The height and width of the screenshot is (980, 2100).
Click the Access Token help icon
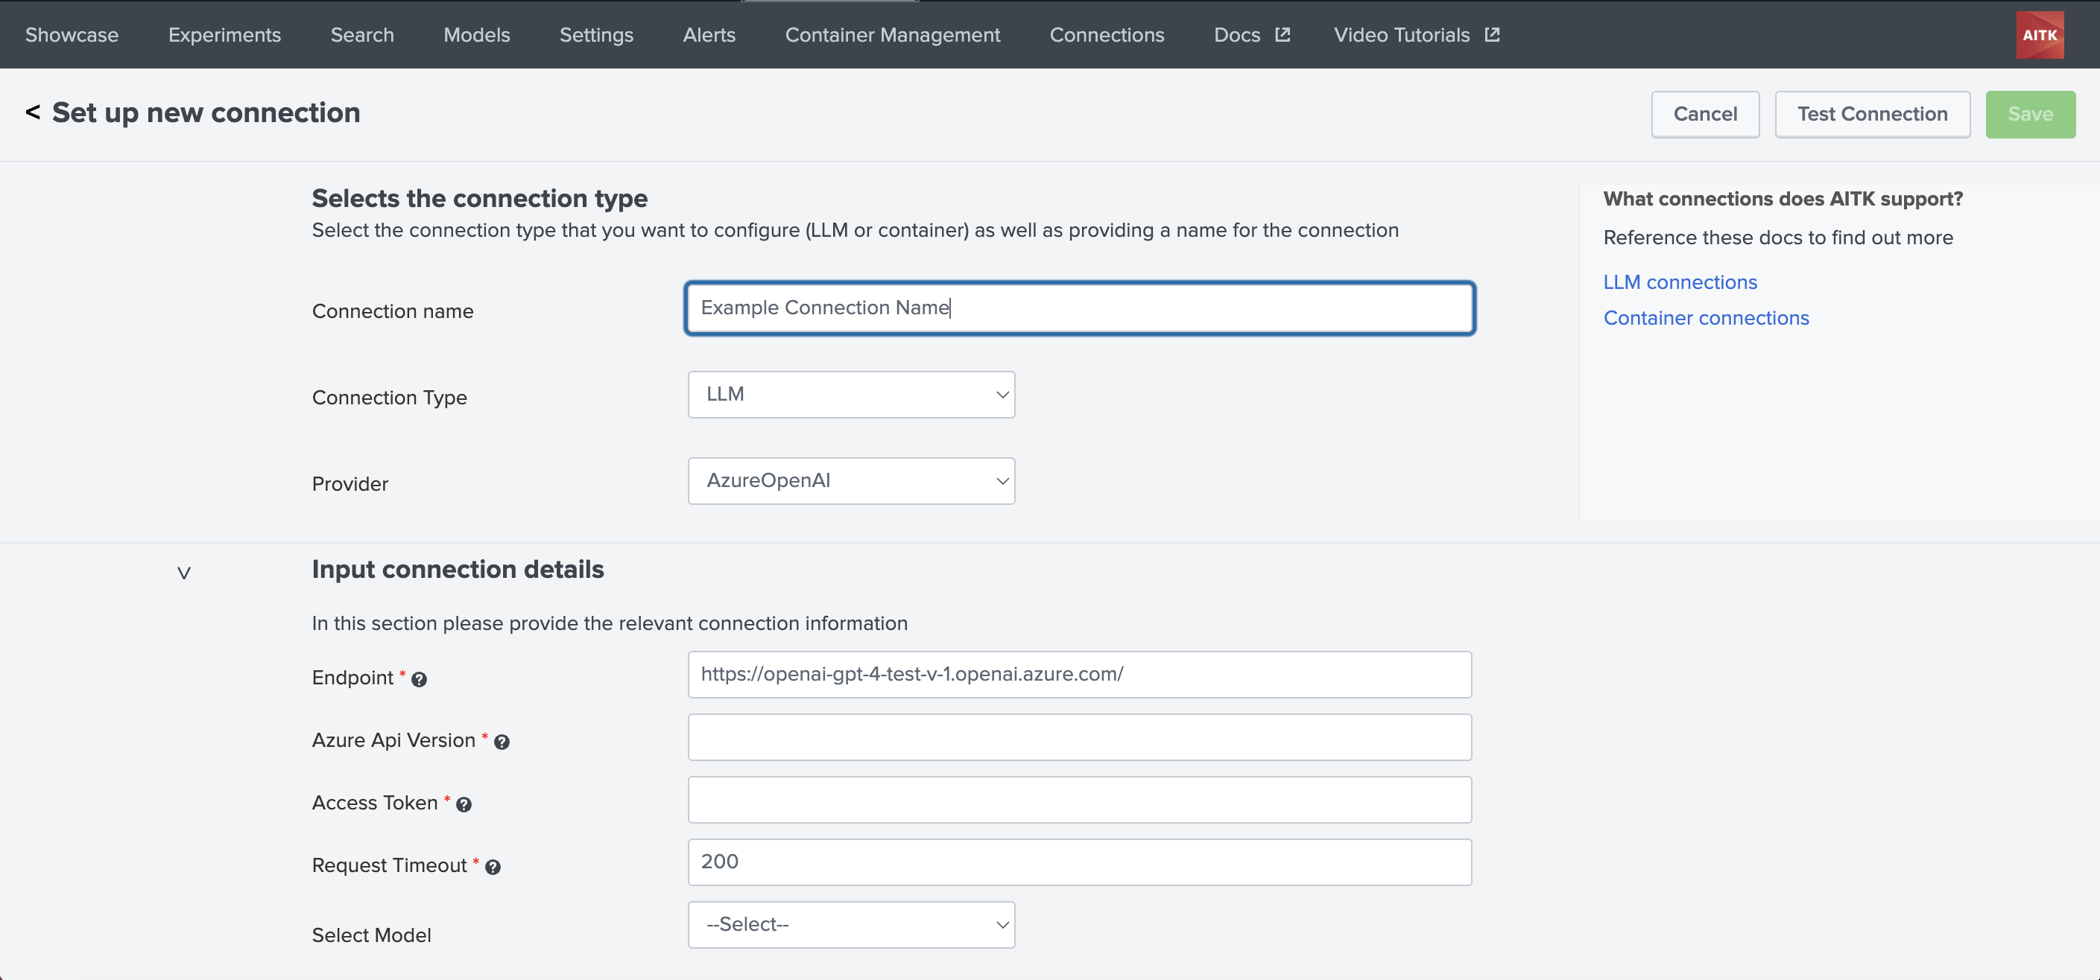464,804
